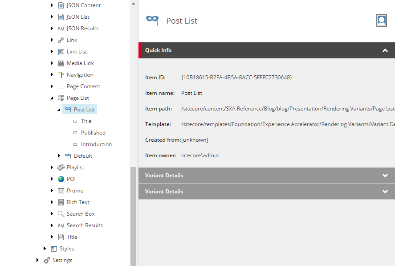Collapse the Quick Info section
The image size is (395, 266).
385,50
